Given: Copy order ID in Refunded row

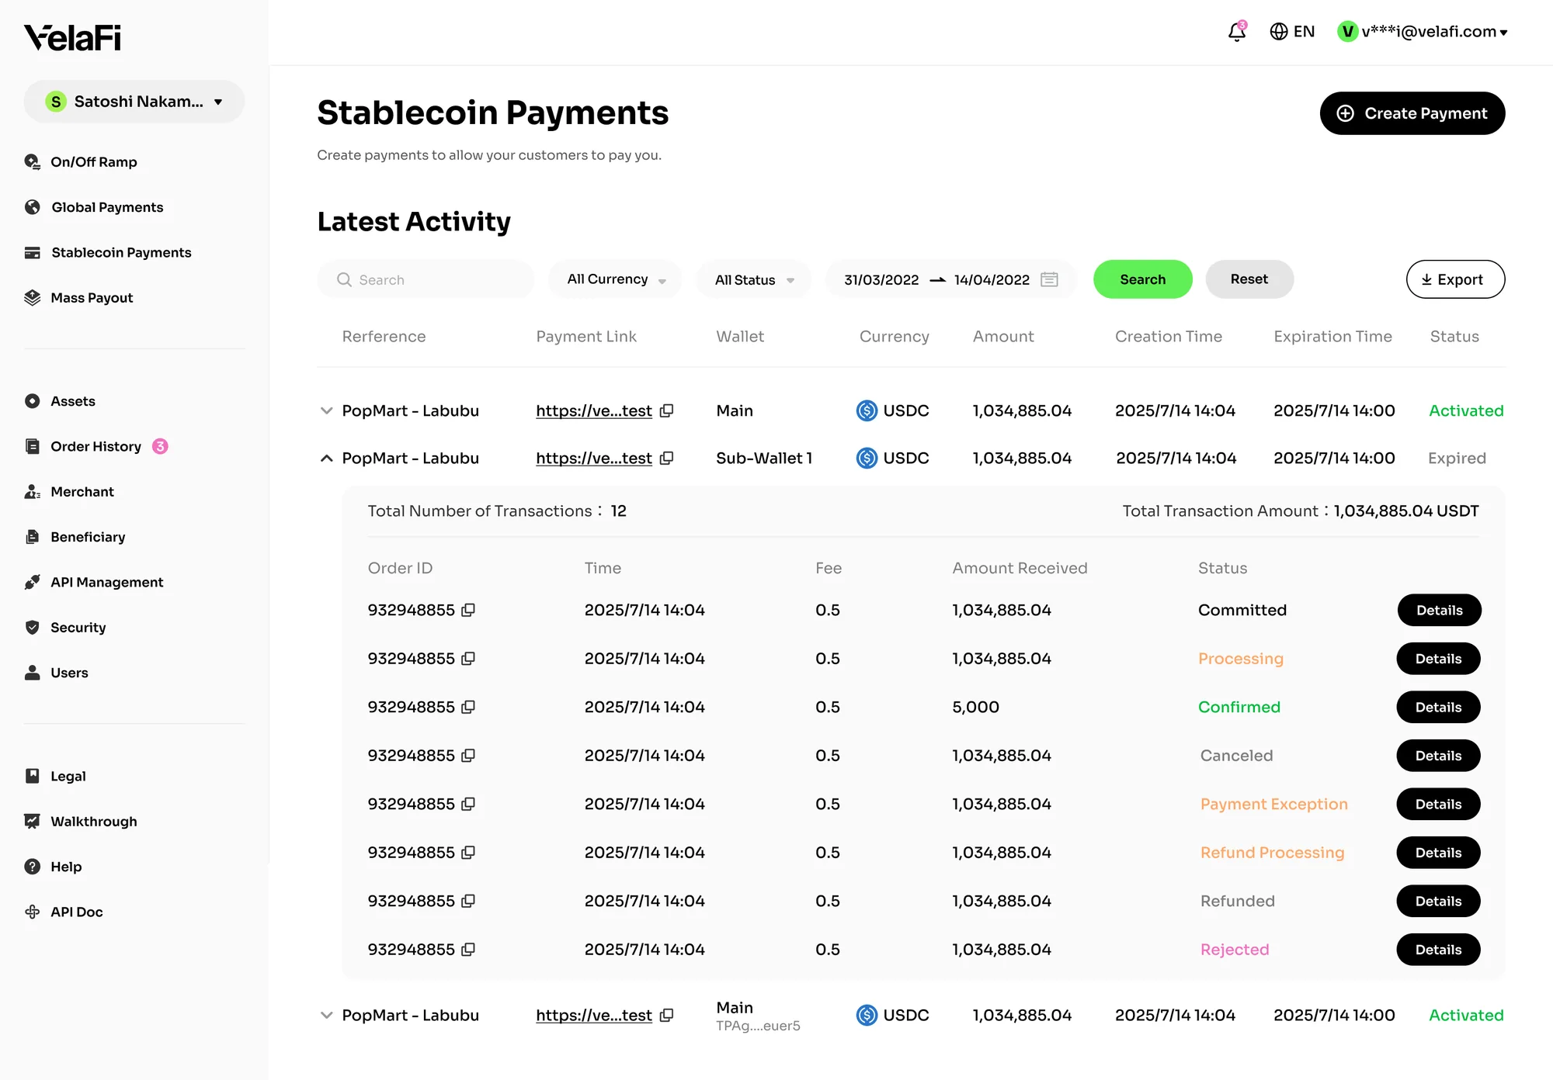Looking at the screenshot, I should (x=468, y=902).
